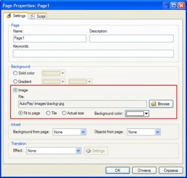
Task: Click the Keywords input field
Action: 93,54
